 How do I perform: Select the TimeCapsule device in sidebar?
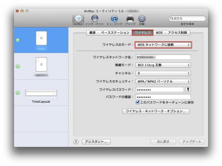(41, 93)
